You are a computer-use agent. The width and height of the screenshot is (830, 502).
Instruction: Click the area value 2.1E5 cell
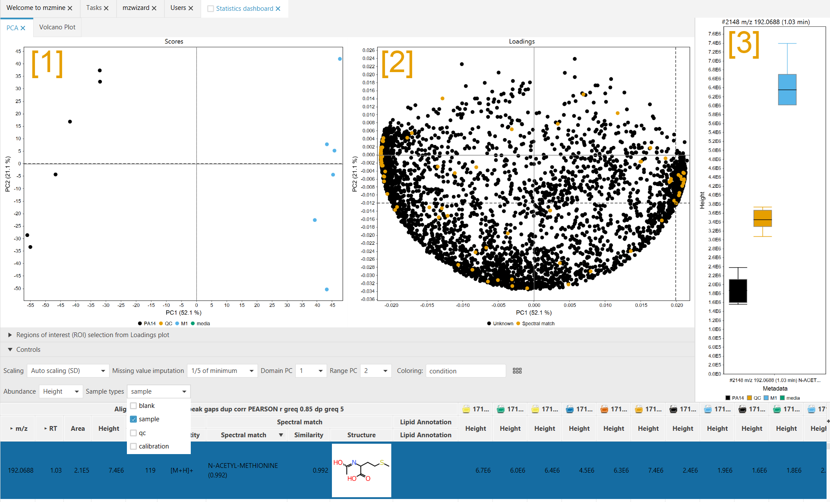tap(82, 470)
